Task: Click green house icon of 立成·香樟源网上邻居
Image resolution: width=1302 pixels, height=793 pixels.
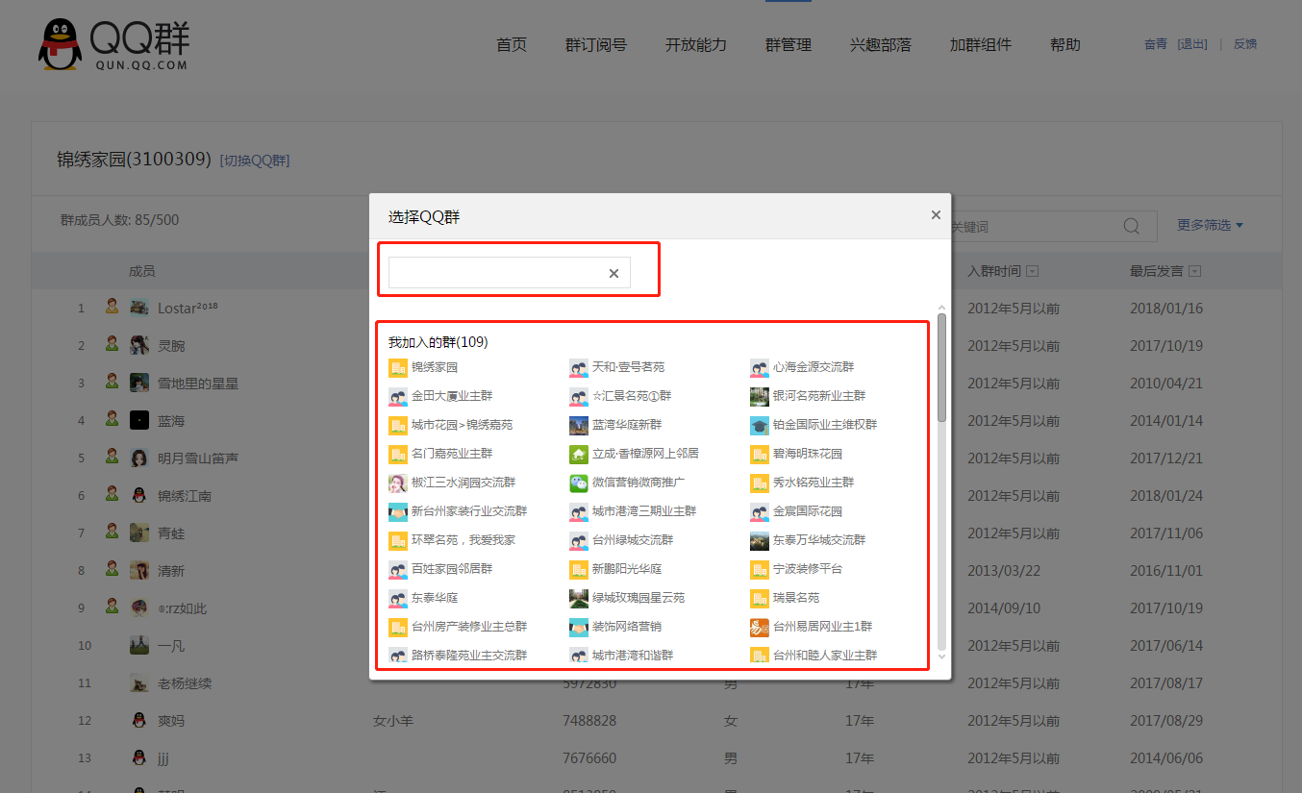Action: (579, 454)
